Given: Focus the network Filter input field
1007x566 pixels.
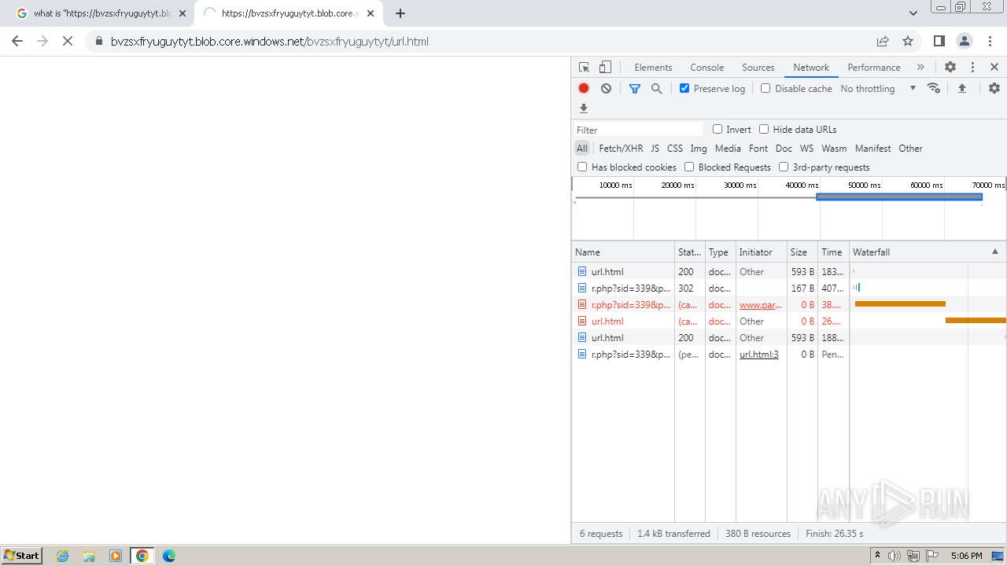Looking at the screenshot, I should click(638, 130).
